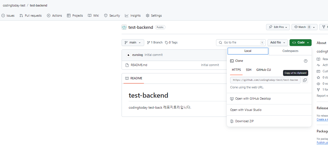Viewport: 328px width, 151px height.
Task: Open the test-backend breadcrumb link
Action: click(x=38, y=5)
